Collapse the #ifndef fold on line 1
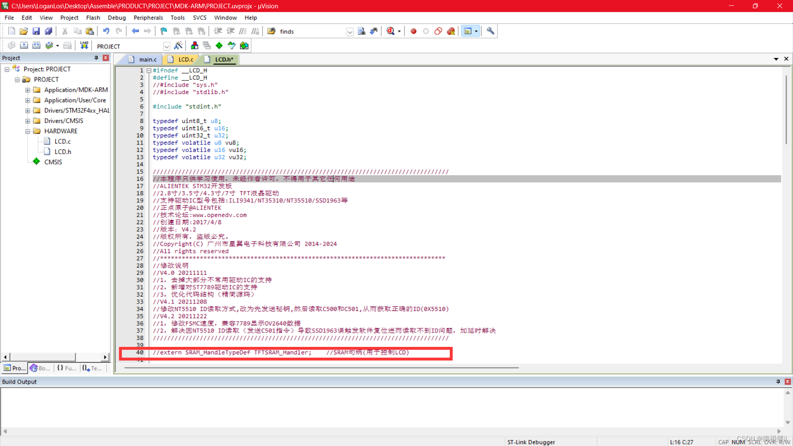793x446 pixels. point(149,71)
